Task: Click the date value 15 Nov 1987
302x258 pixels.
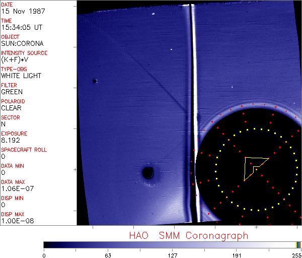Action: [x=19, y=12]
